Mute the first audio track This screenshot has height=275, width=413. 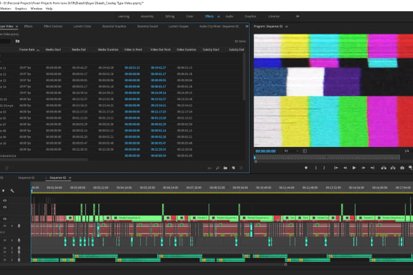(5, 226)
